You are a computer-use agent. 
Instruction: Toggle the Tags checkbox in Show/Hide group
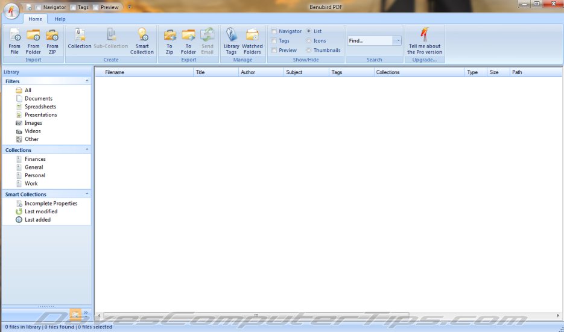[274, 41]
